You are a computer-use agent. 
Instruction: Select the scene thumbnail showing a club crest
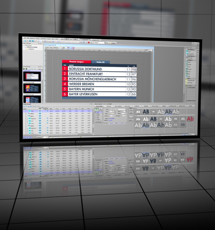pos(32,88)
